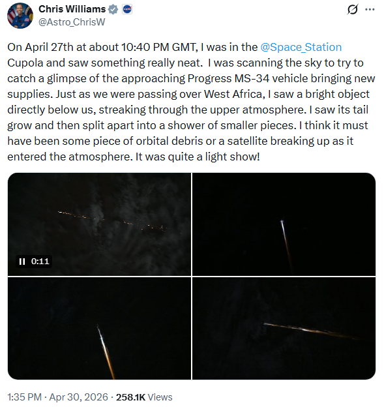
Task: Open the @Astro_ChrisW handle
Action: pos(72,22)
